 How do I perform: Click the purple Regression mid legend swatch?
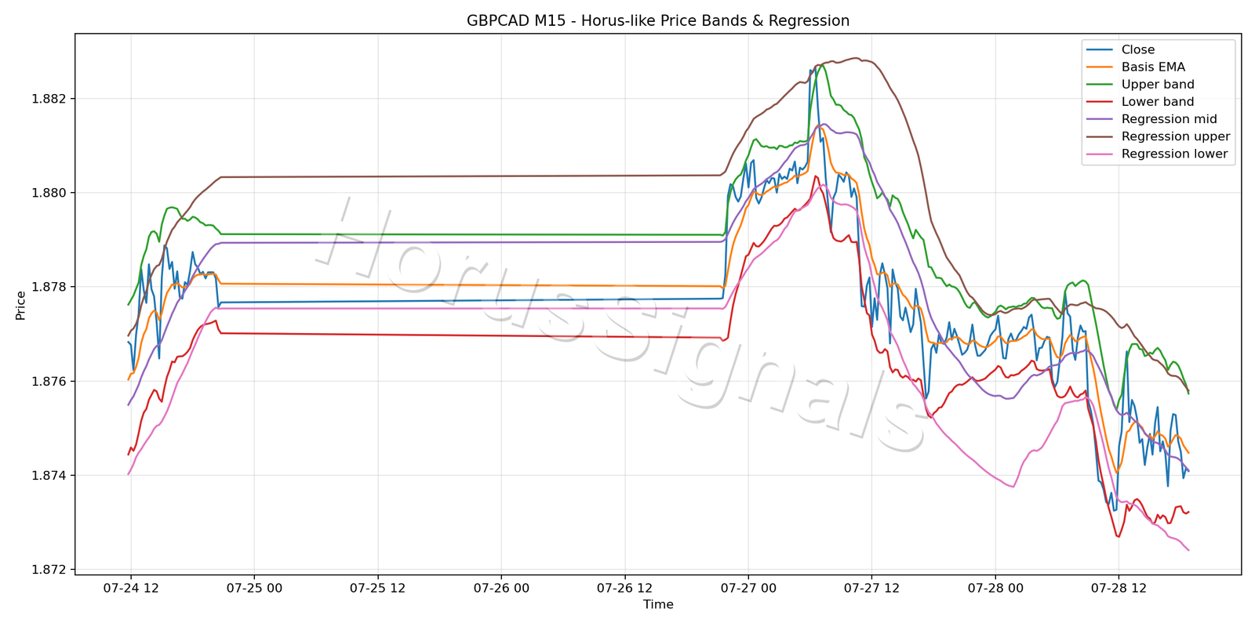click(x=1099, y=119)
